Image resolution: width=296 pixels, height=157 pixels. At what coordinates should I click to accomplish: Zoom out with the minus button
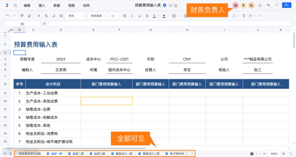pyautogui.click(x=264, y=154)
